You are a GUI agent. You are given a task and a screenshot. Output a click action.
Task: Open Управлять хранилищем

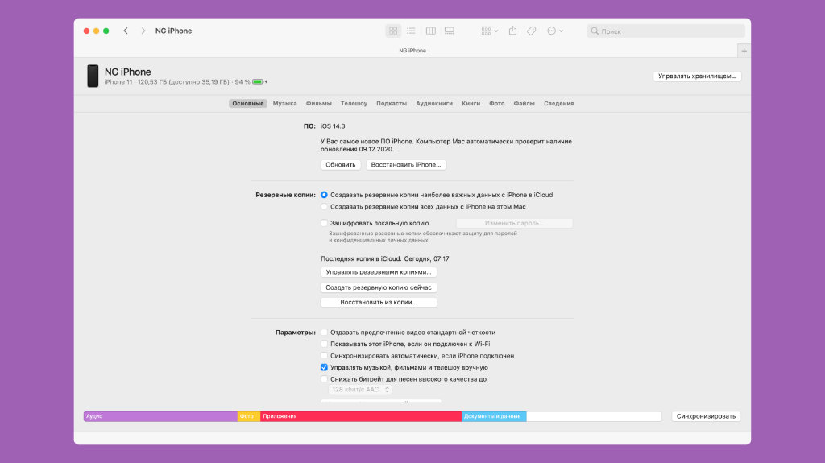[697, 76]
